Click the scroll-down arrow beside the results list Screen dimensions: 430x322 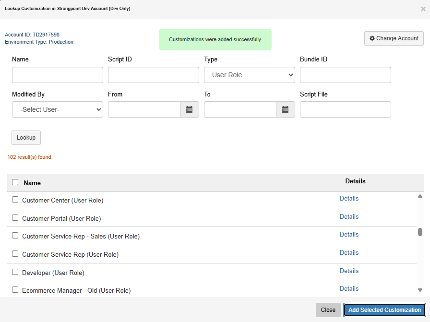(419, 290)
